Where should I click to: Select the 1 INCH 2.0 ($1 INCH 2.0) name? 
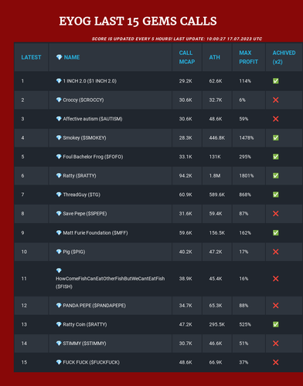90,81
